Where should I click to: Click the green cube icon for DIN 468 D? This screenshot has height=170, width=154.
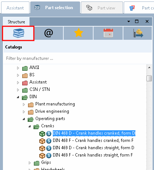pyautogui.click(x=42, y=134)
